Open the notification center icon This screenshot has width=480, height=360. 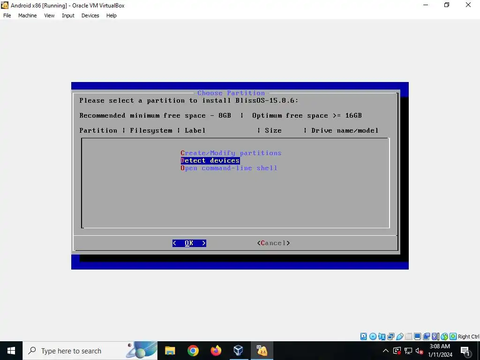(x=465, y=351)
